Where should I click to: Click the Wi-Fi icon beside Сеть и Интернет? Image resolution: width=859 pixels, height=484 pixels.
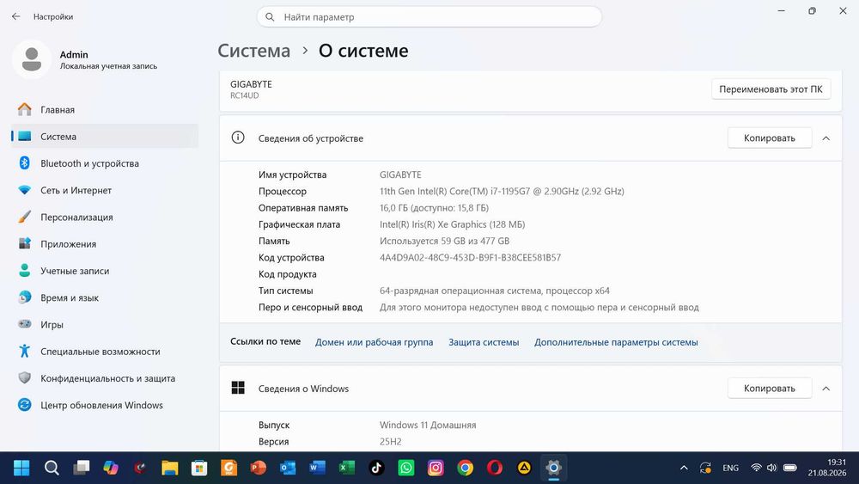[24, 190]
